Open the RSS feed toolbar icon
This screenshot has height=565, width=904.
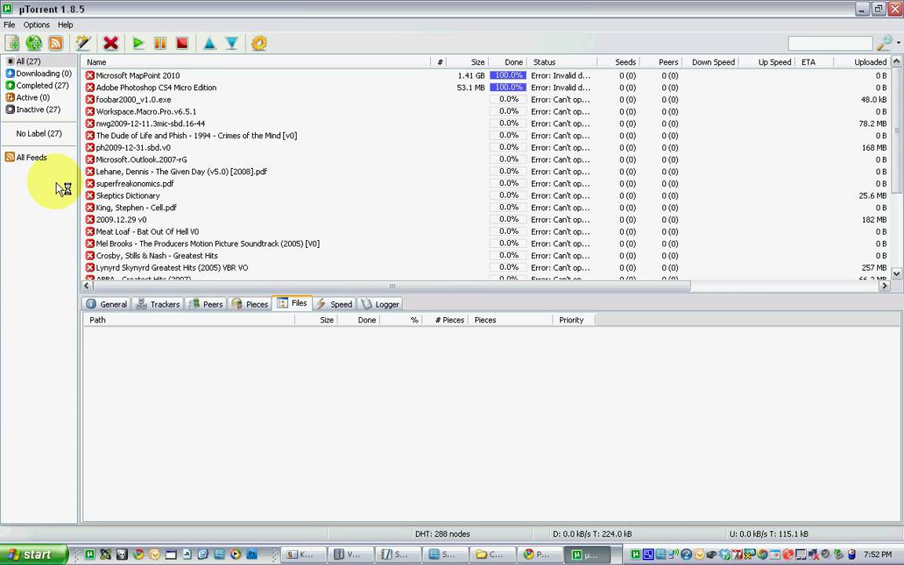pos(56,43)
